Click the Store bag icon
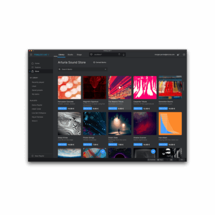The width and height of the screenshot is (215, 215). tap(32, 71)
